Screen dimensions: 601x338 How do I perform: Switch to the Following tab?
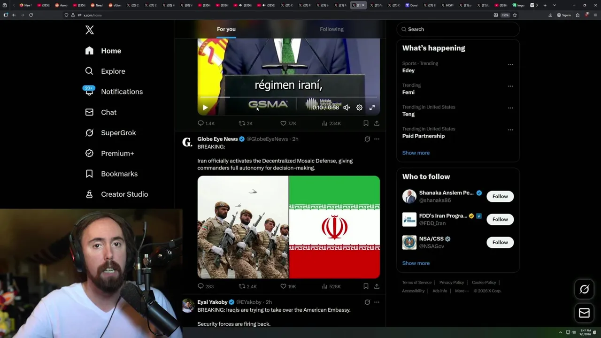pyautogui.click(x=332, y=29)
